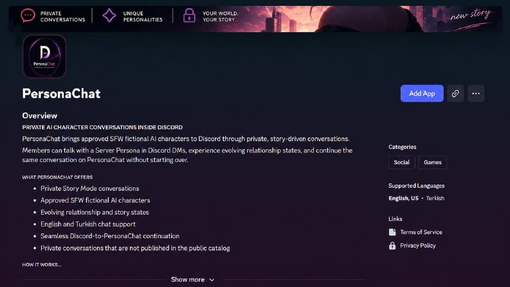Screen dimensions: 510x287
Task: Click the speech bubble icon in banner
Action: pyautogui.click(x=28, y=15)
